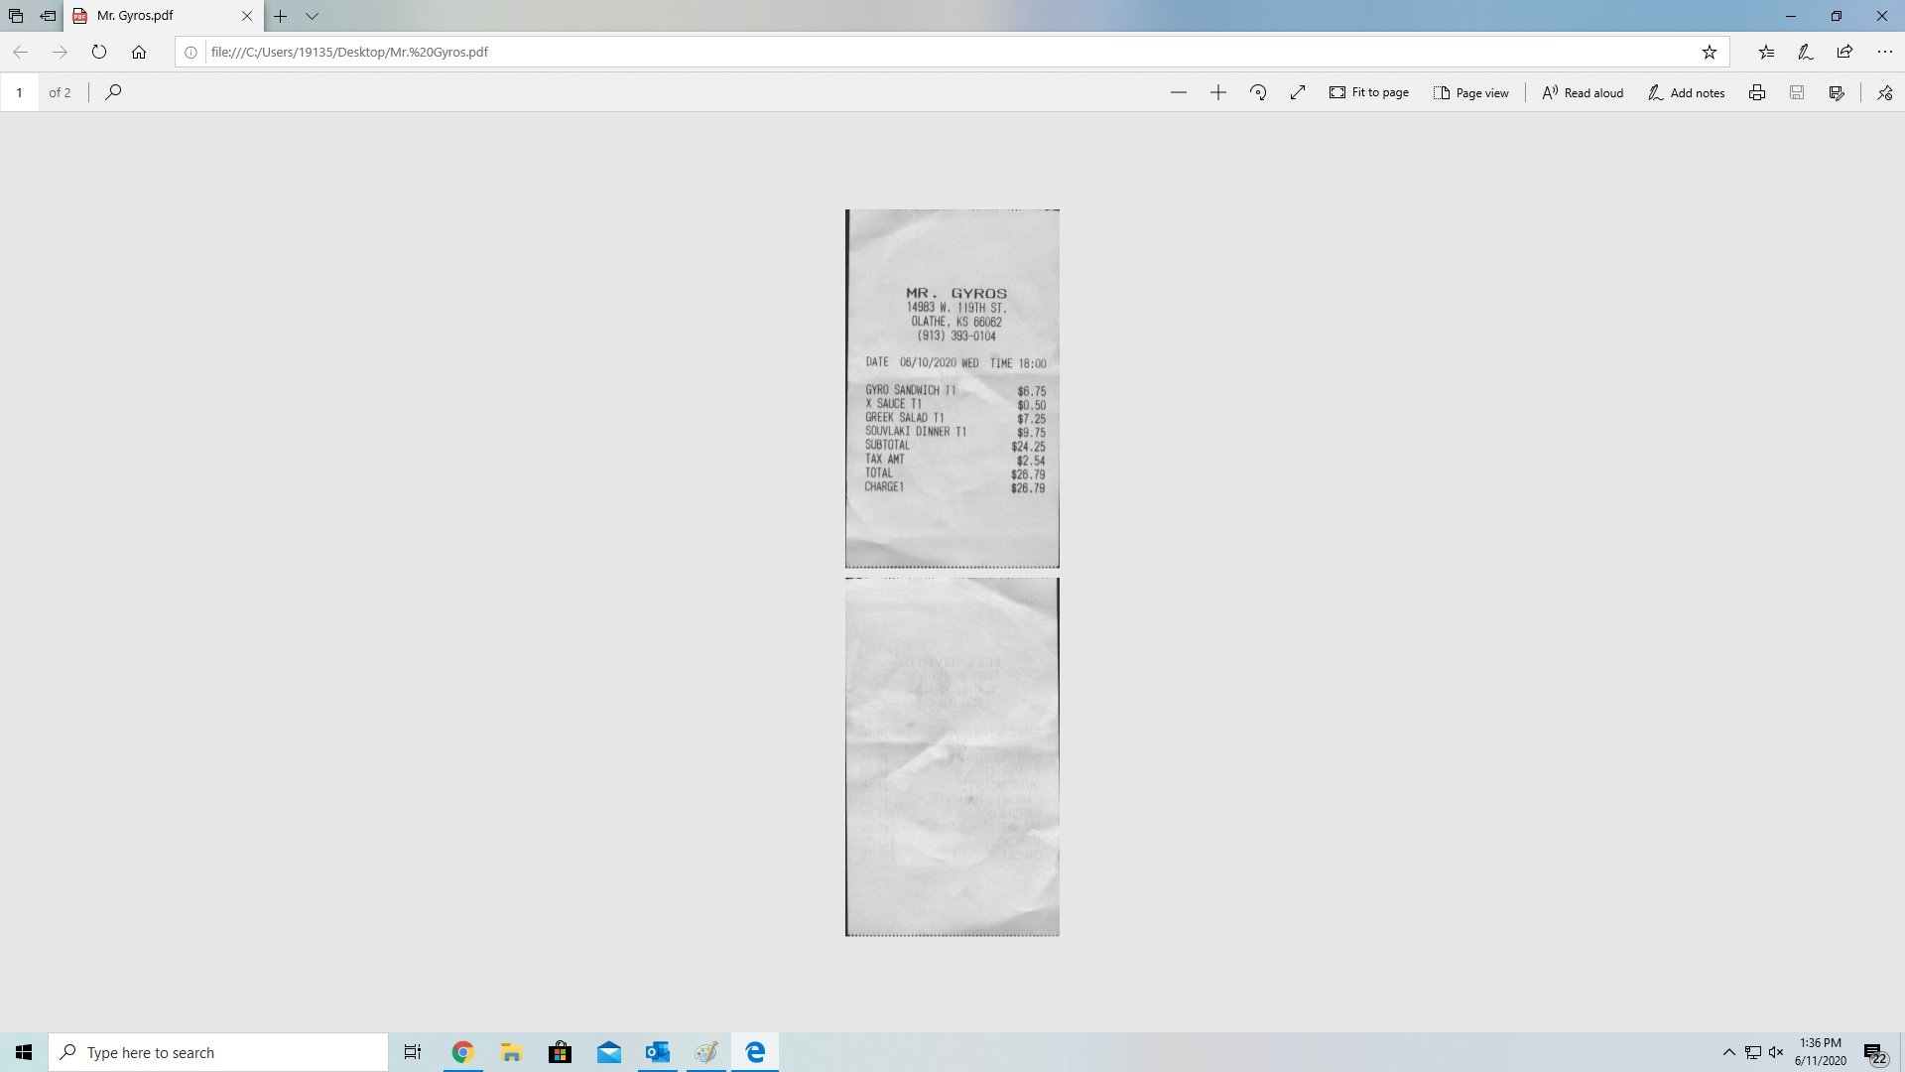Open clock and calendar flyout
Image resolution: width=1905 pixels, height=1072 pixels.
click(1820, 1052)
